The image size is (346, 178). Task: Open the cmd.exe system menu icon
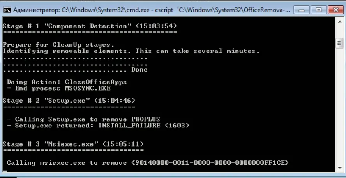[7, 10]
